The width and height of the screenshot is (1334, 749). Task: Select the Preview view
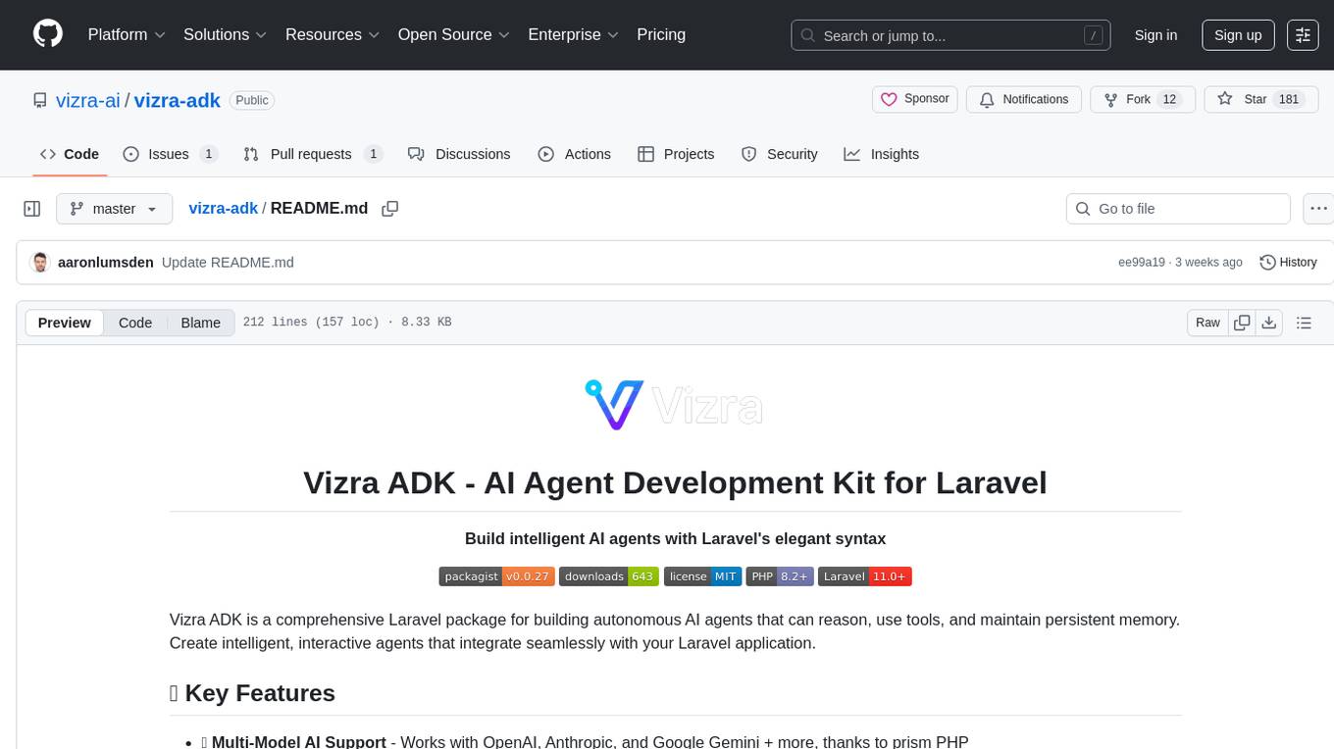[65, 323]
